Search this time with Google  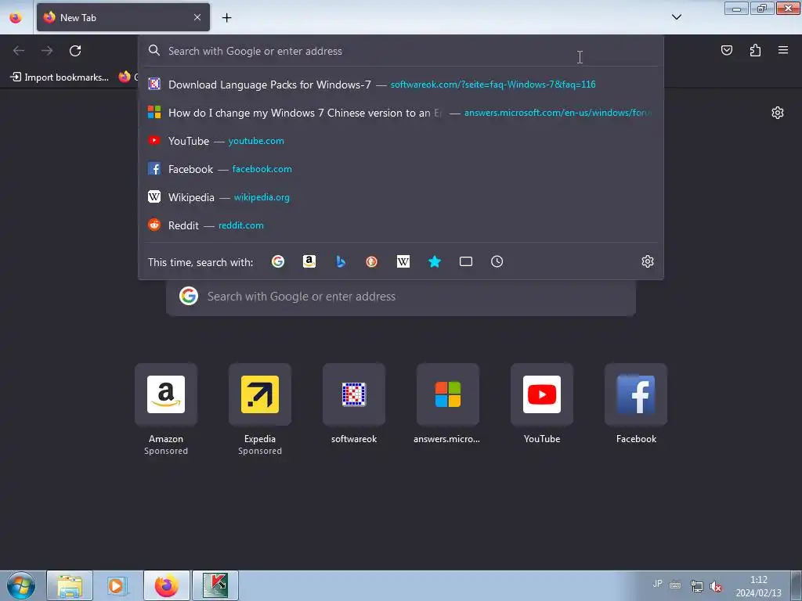[278, 261]
